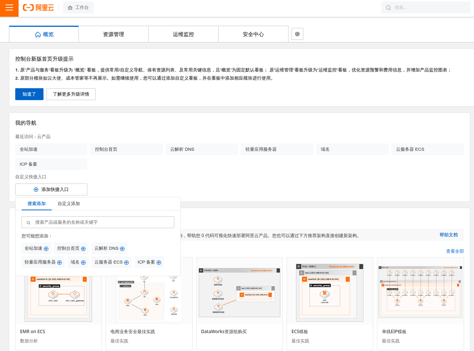Add ICP 备案 via plus icon

coord(159,262)
